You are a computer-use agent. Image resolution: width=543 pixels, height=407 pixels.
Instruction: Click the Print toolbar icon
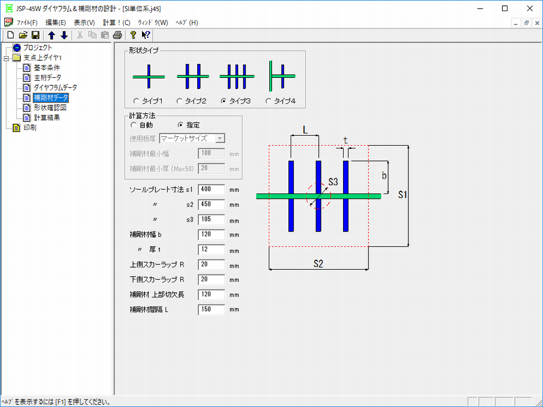(118, 36)
